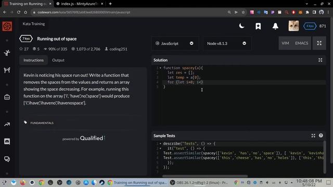Toggle fullscreen editor layout button
333x187 pixels.
(319, 43)
